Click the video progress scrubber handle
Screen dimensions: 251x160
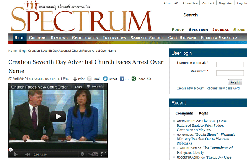click(10, 150)
